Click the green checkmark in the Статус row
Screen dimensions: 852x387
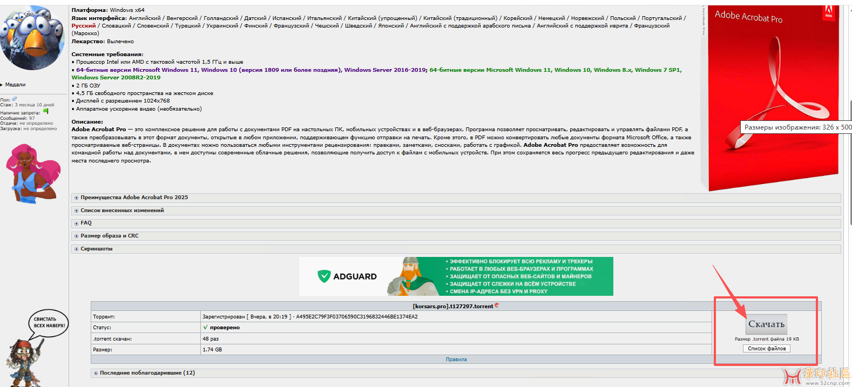point(205,328)
